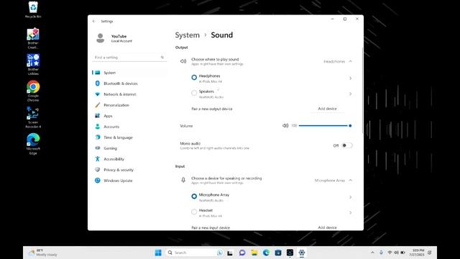Image resolution: width=460 pixels, height=259 pixels.
Task: Add device to pair new output device
Action: point(328,109)
